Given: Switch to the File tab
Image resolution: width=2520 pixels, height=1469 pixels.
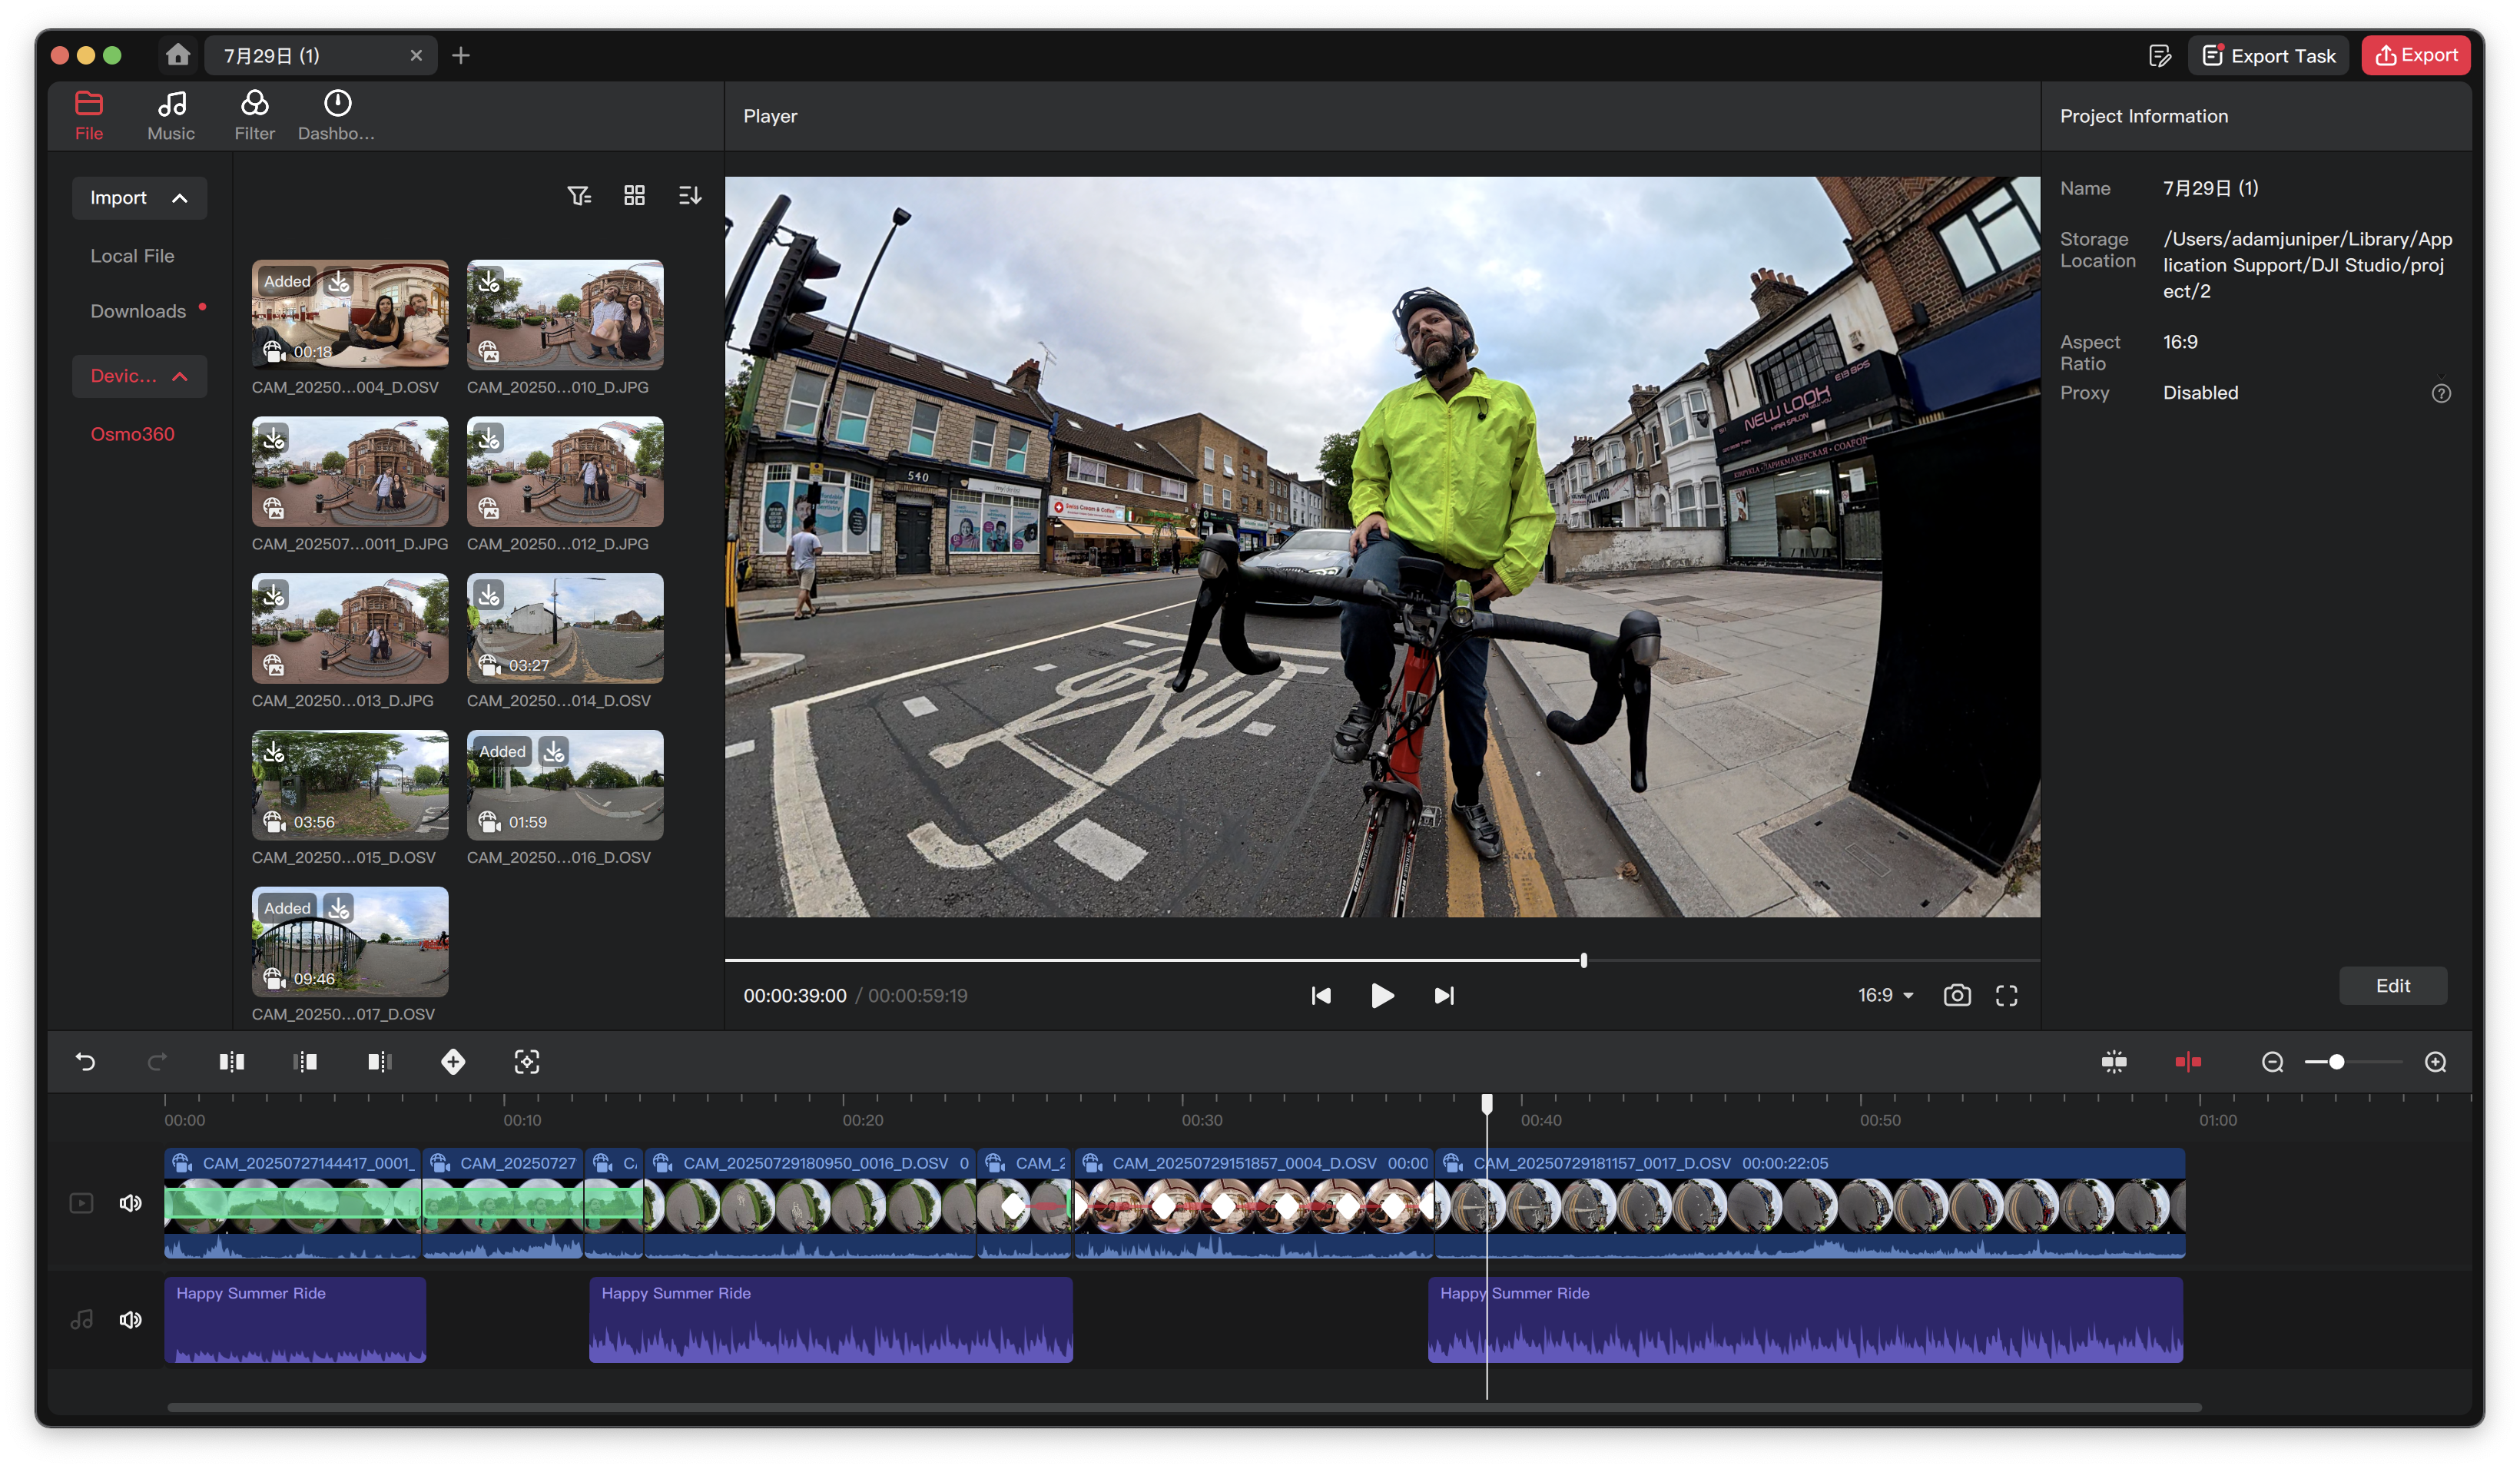Looking at the screenshot, I should coord(89,115).
